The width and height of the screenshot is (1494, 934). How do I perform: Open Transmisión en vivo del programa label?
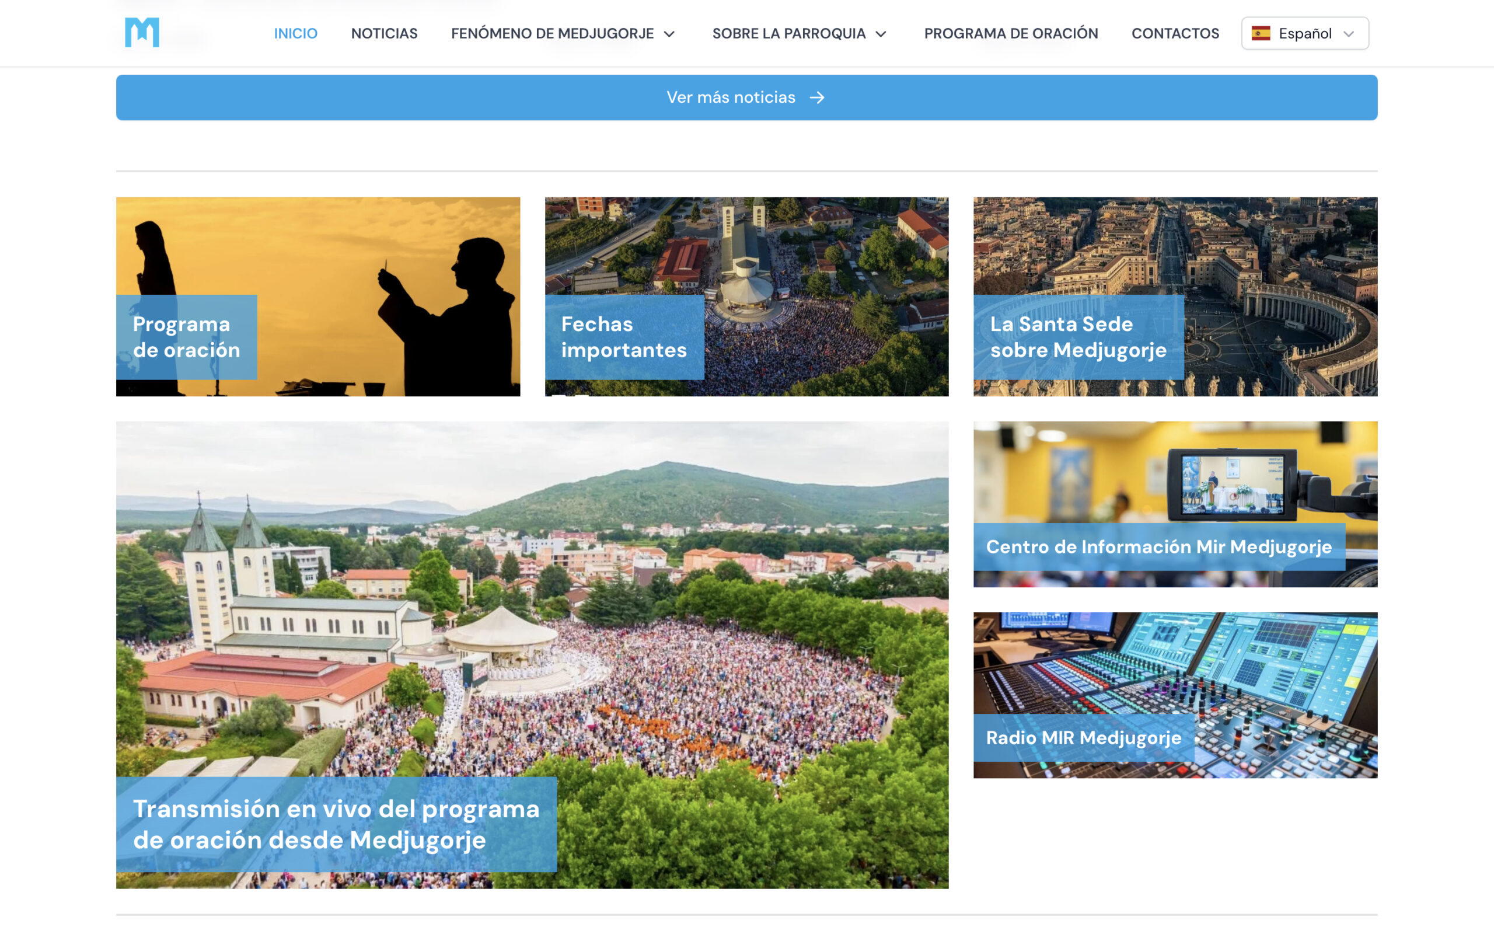337,824
